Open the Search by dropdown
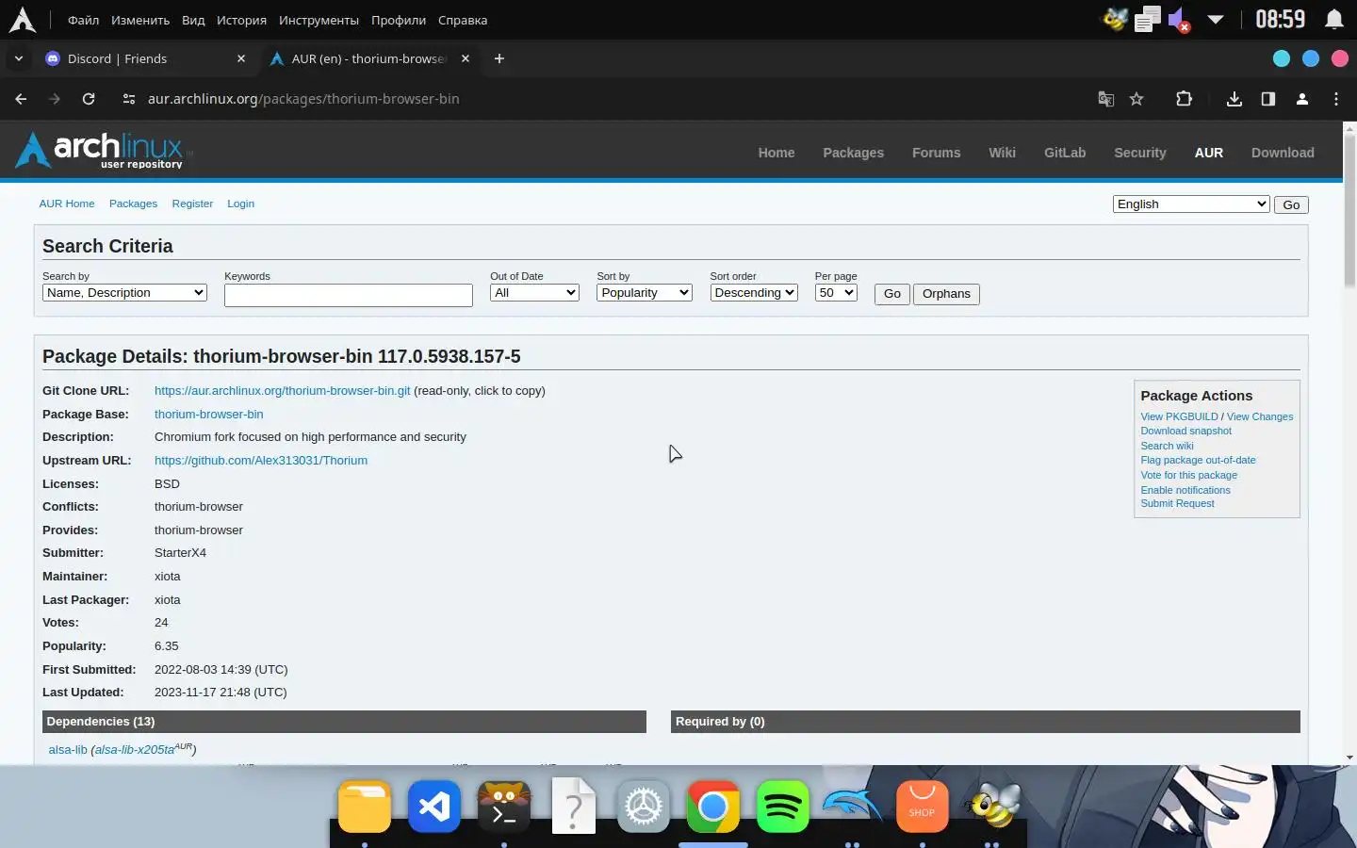The image size is (1357, 848). tap(124, 293)
